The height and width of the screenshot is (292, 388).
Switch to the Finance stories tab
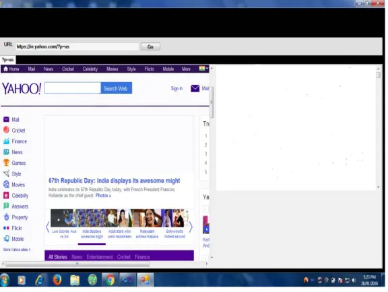pyautogui.click(x=142, y=257)
